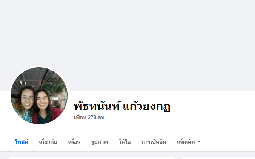Click the profile name พัธทนันท์ แก้วยงกฏ
This screenshot has width=255, height=159.
(122, 106)
